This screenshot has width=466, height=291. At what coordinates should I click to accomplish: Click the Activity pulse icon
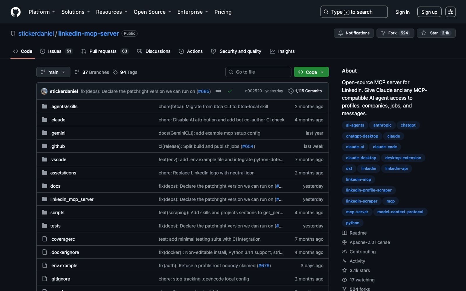[x=345, y=261]
